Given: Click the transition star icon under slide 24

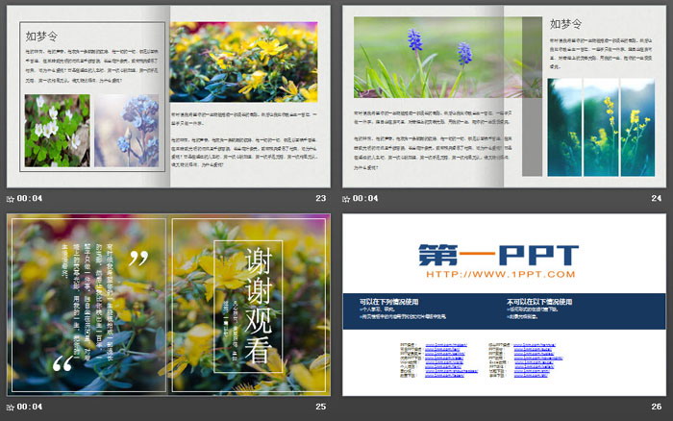Looking at the screenshot, I should point(346,199).
